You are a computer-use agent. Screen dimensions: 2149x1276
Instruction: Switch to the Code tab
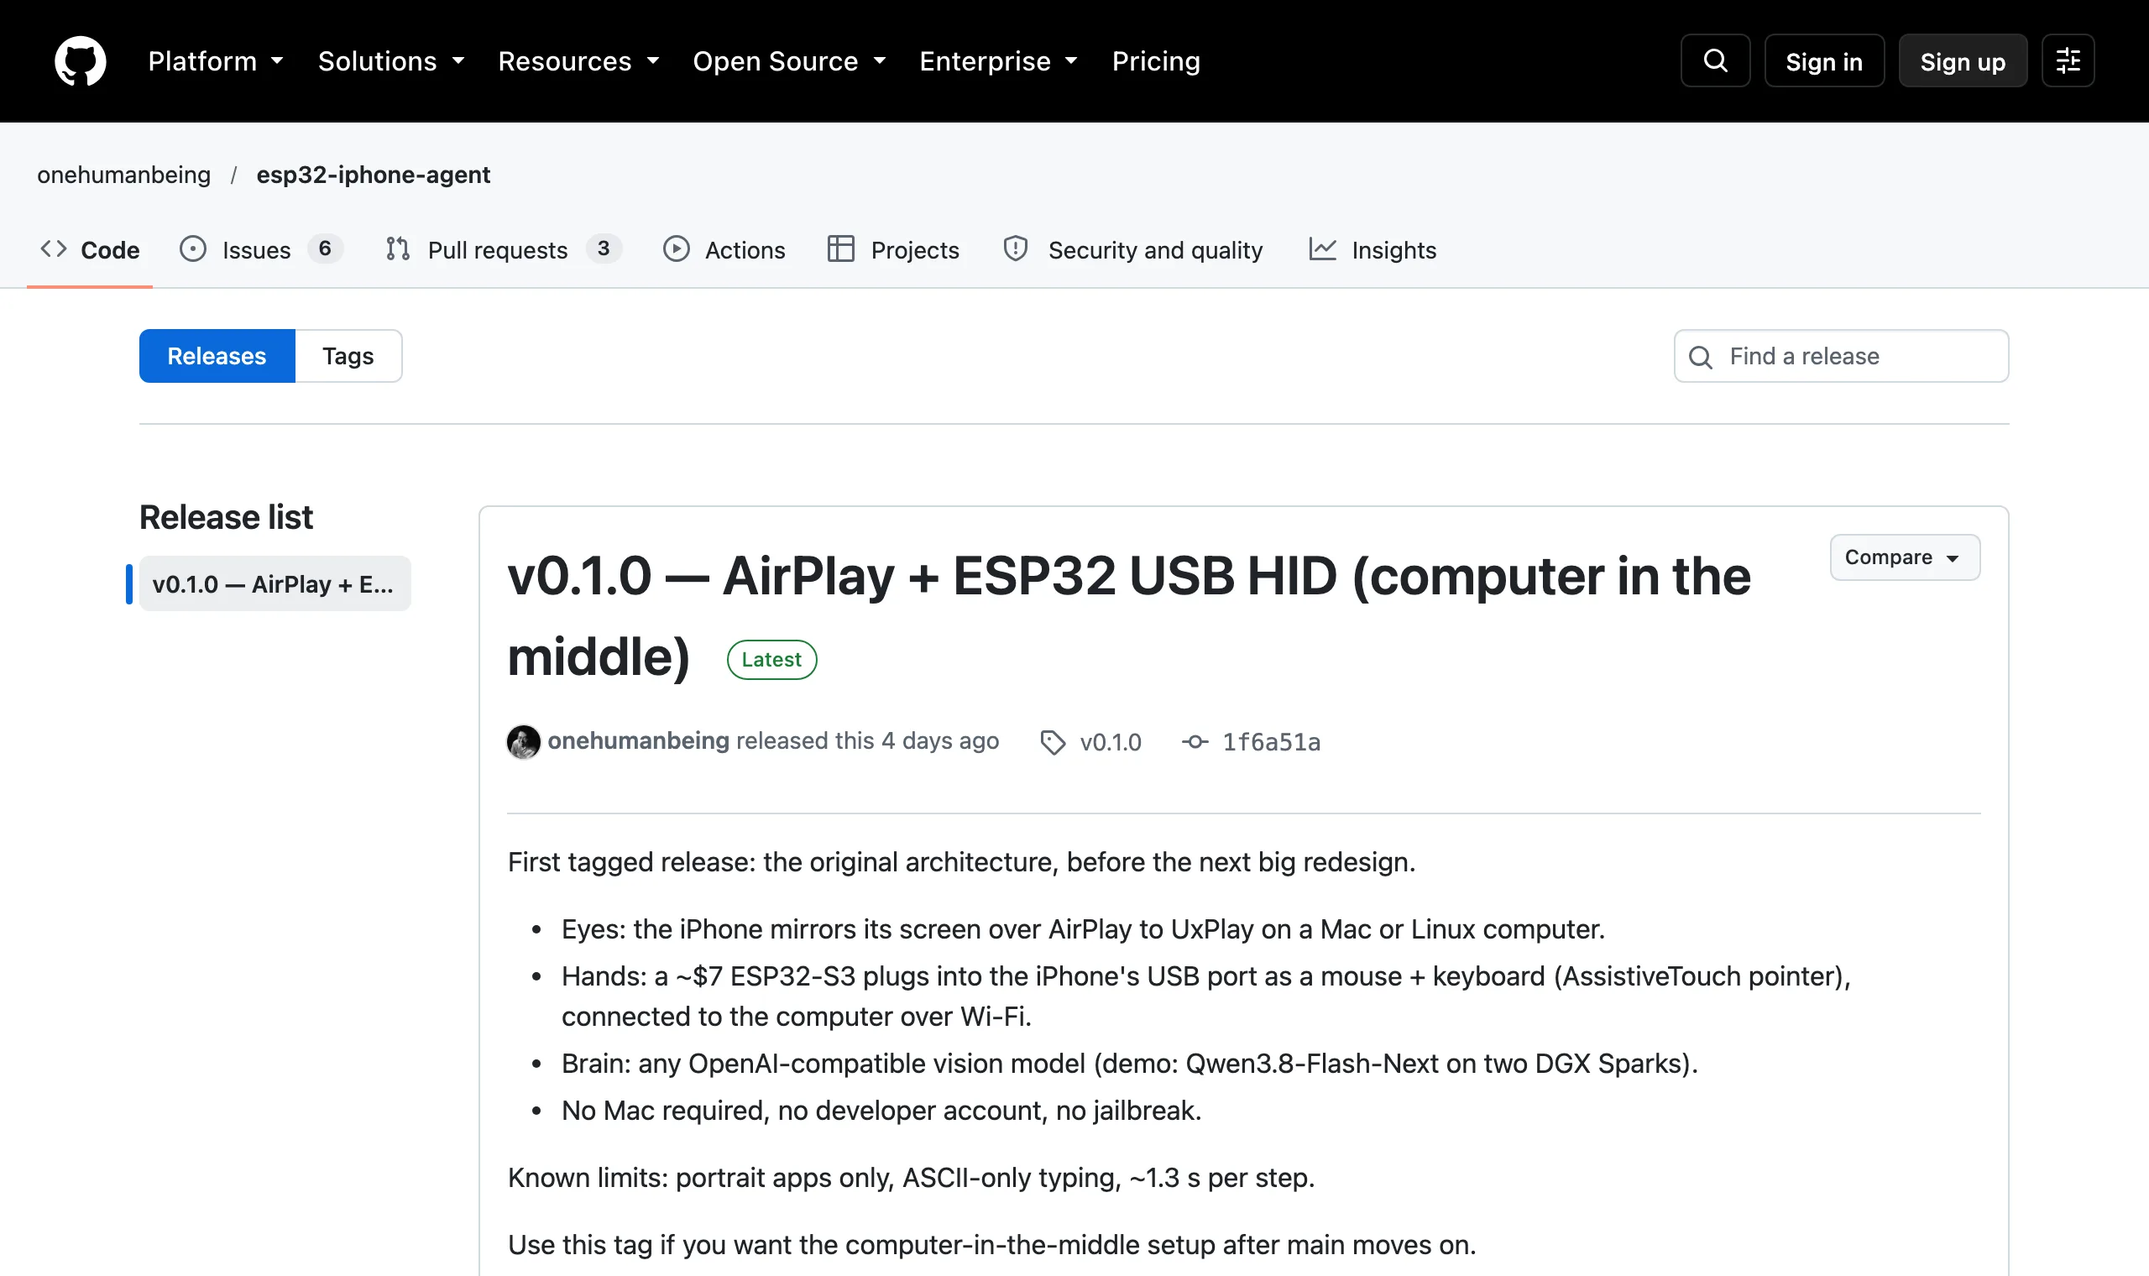tap(89, 249)
